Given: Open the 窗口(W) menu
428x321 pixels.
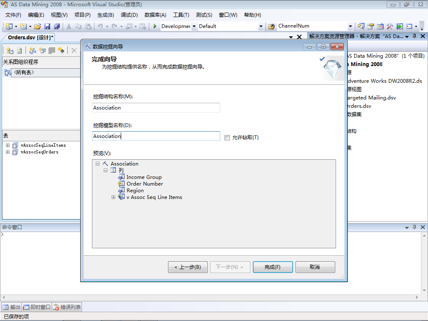Looking at the screenshot, I should click(x=228, y=15).
